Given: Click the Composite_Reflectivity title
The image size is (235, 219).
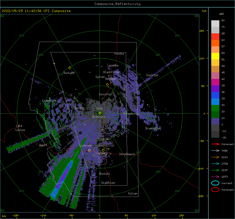Looking at the screenshot, I should pyautogui.click(x=118, y=4).
